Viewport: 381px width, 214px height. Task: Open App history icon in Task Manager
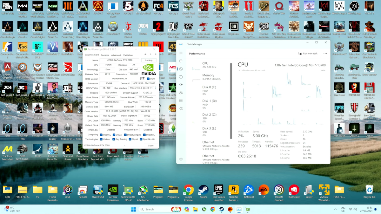[181, 77]
